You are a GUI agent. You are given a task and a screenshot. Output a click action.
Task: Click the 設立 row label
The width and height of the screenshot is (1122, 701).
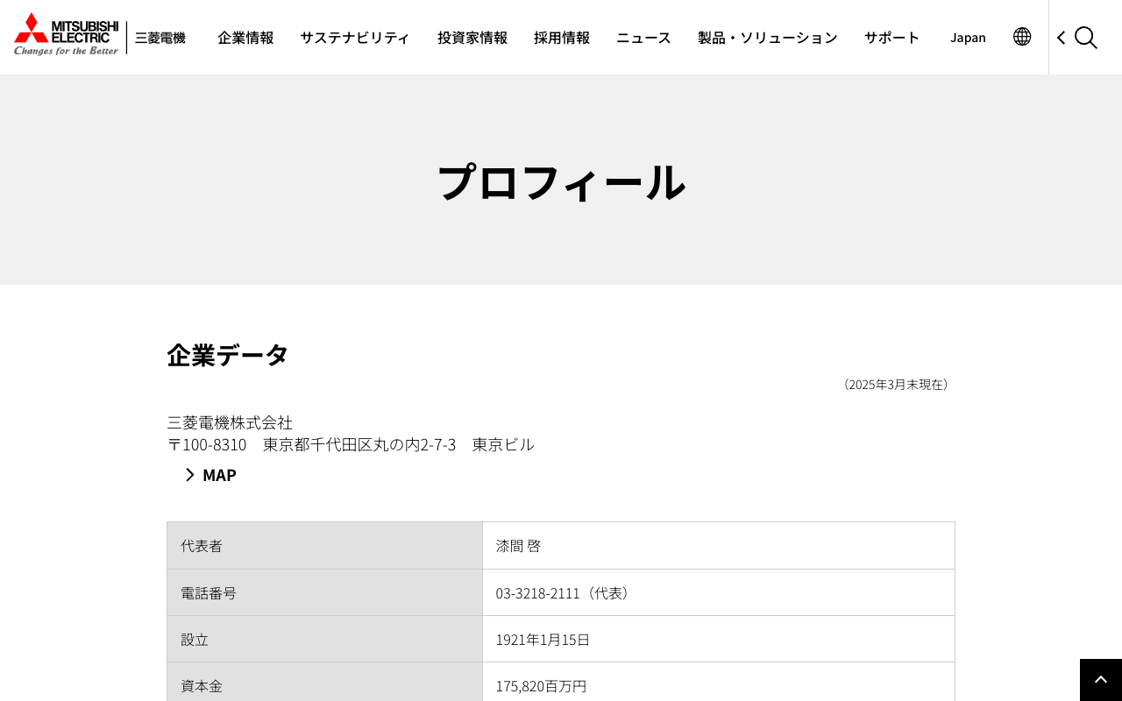[x=324, y=639]
